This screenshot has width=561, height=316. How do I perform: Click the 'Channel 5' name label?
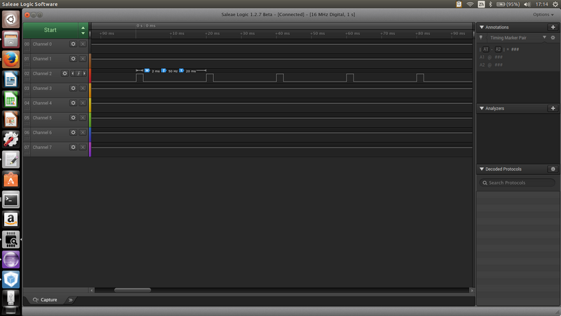42,117
